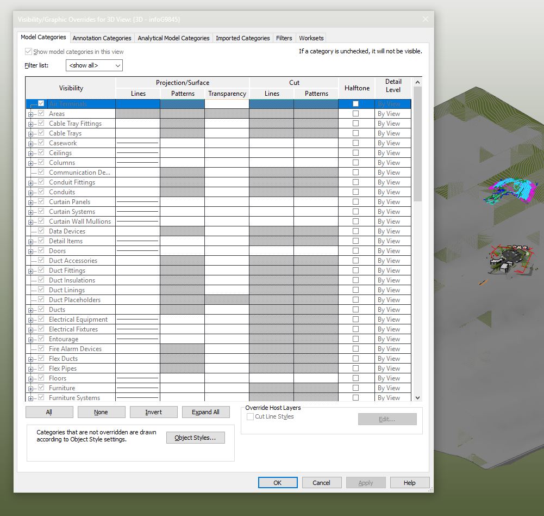Uncheck visibility checkbox for Casework
The image size is (544, 516).
41,143
